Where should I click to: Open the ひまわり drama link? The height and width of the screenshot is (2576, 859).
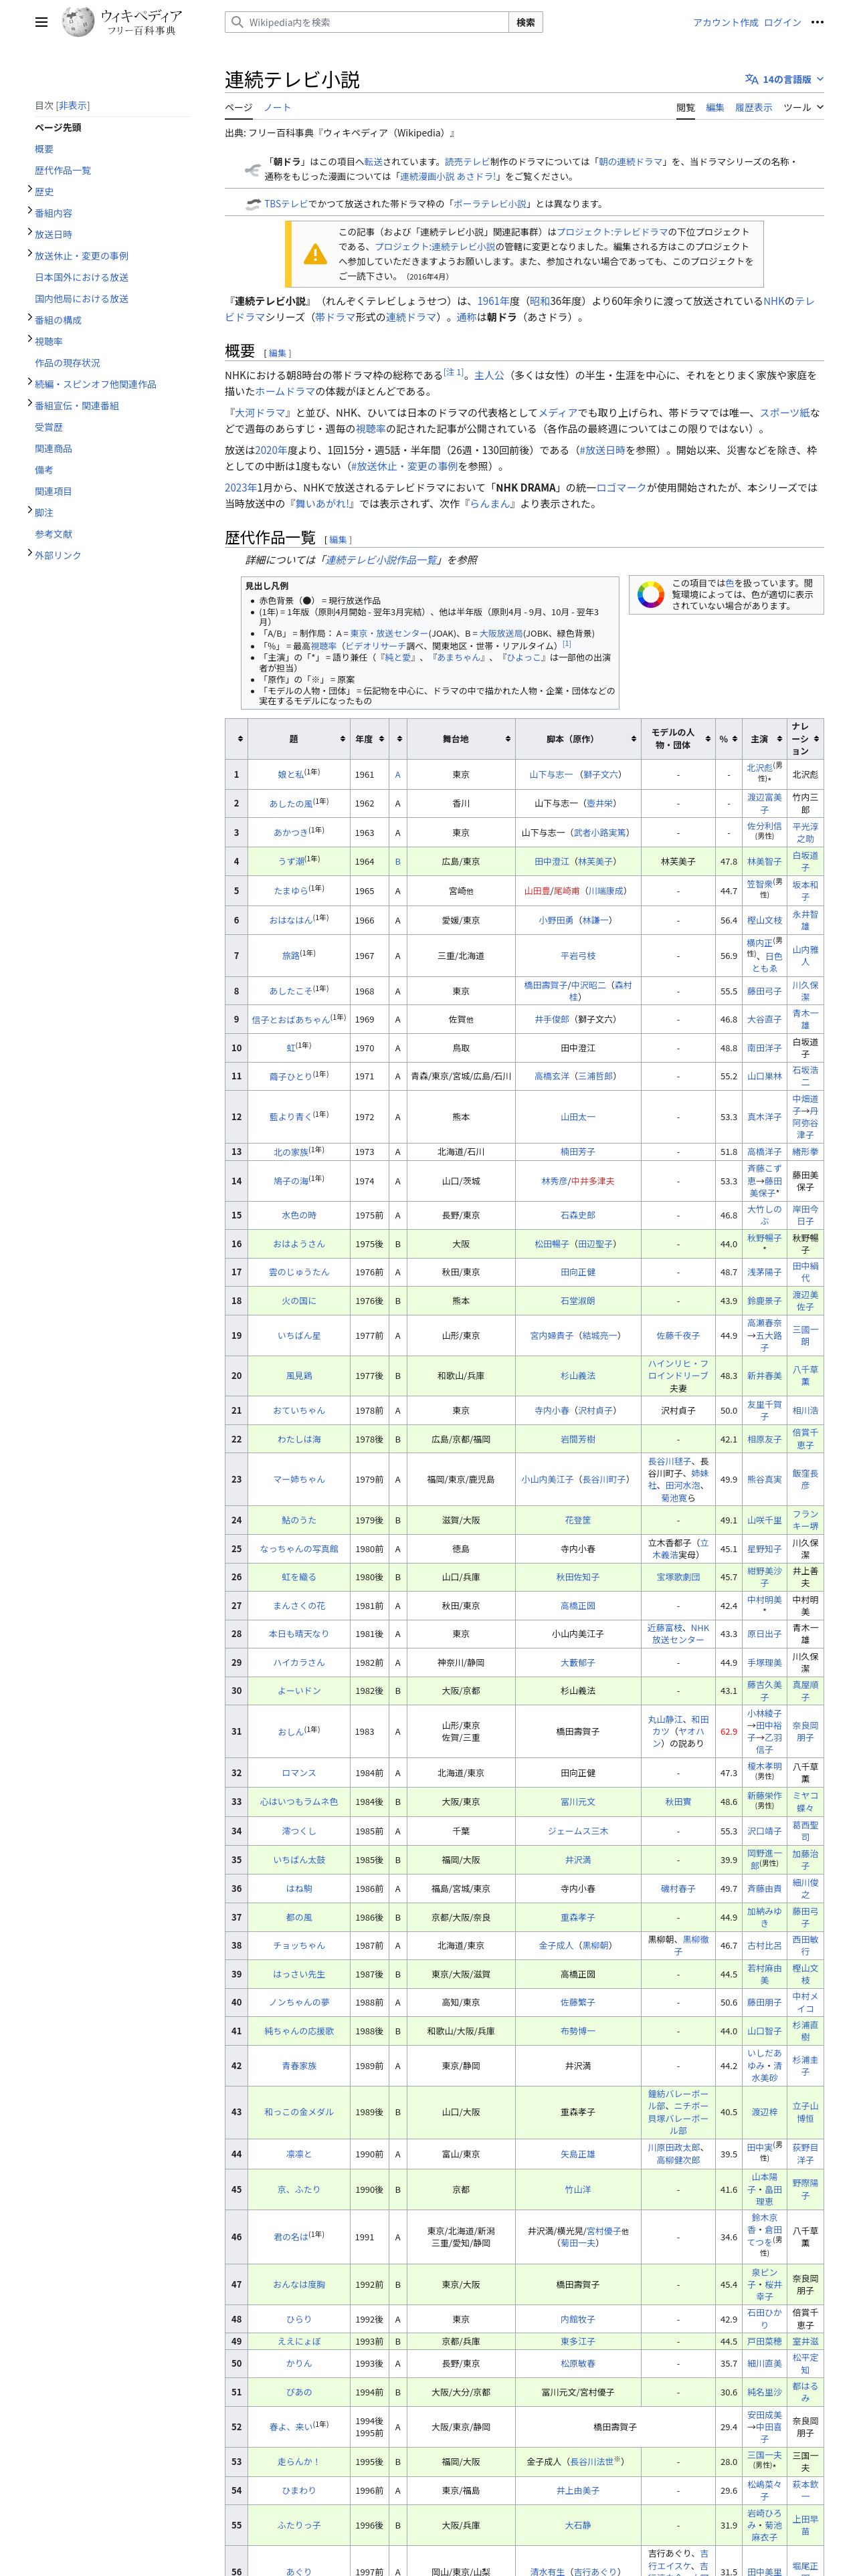pos(298,2491)
